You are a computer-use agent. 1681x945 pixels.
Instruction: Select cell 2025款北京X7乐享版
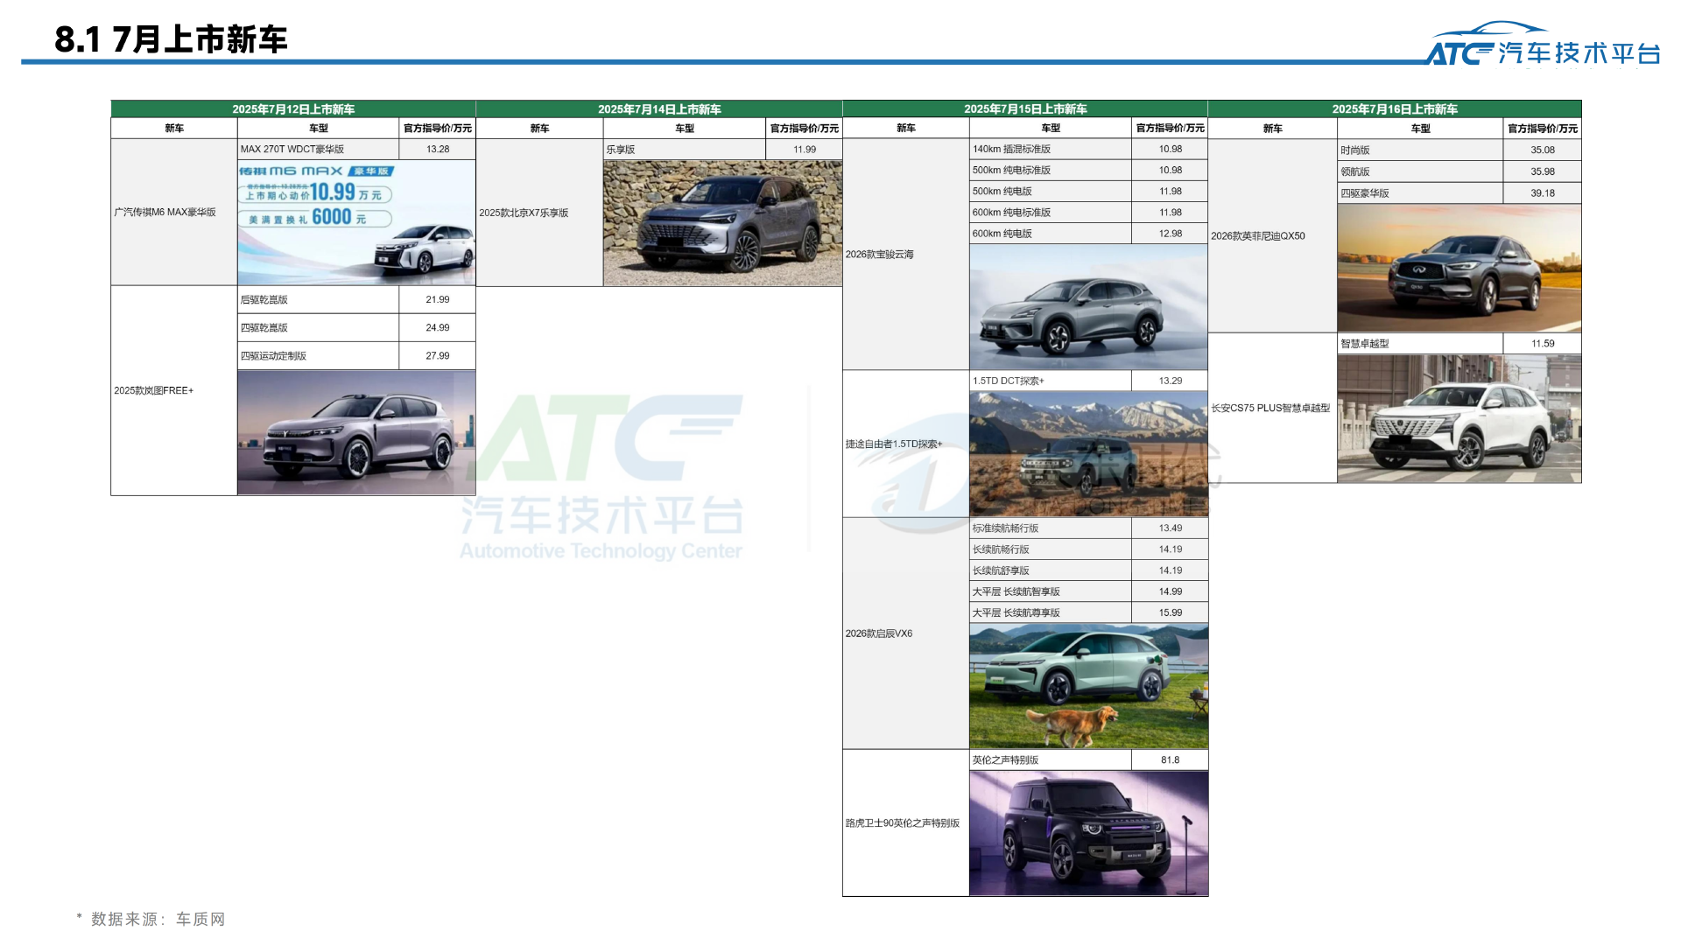[540, 213]
